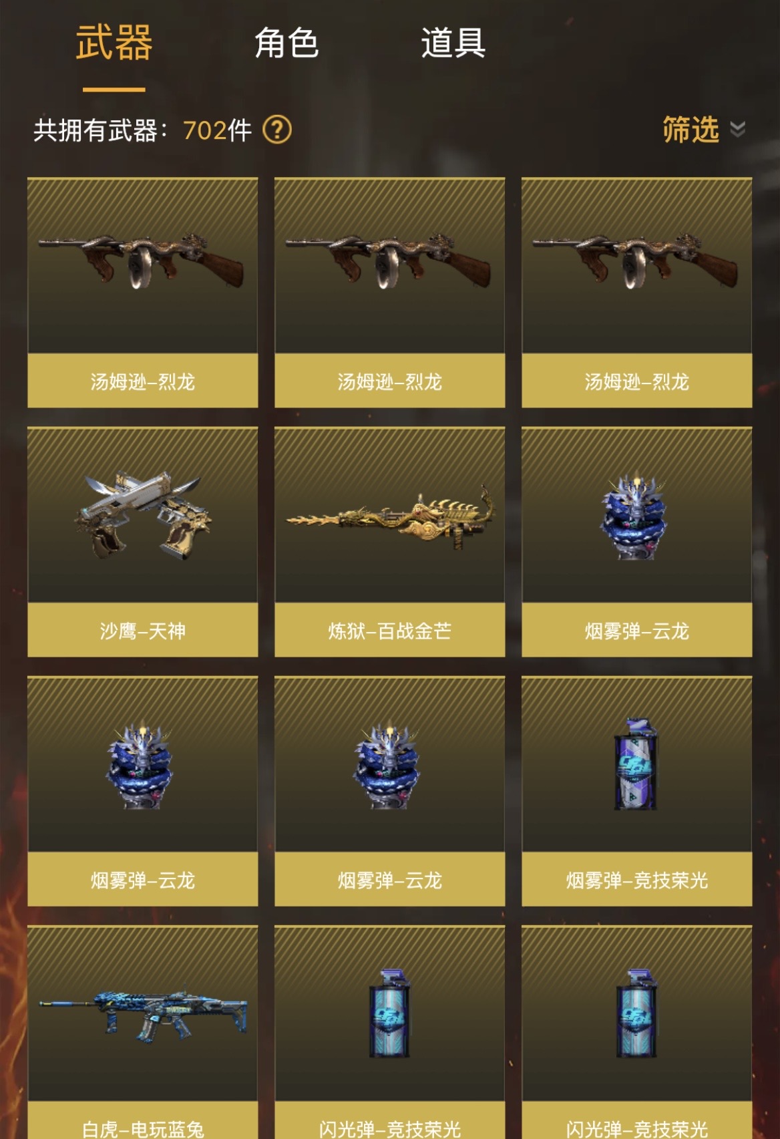
Task: Select the 白虎-电玩蓝兔 rifle image
Action: point(143,1014)
